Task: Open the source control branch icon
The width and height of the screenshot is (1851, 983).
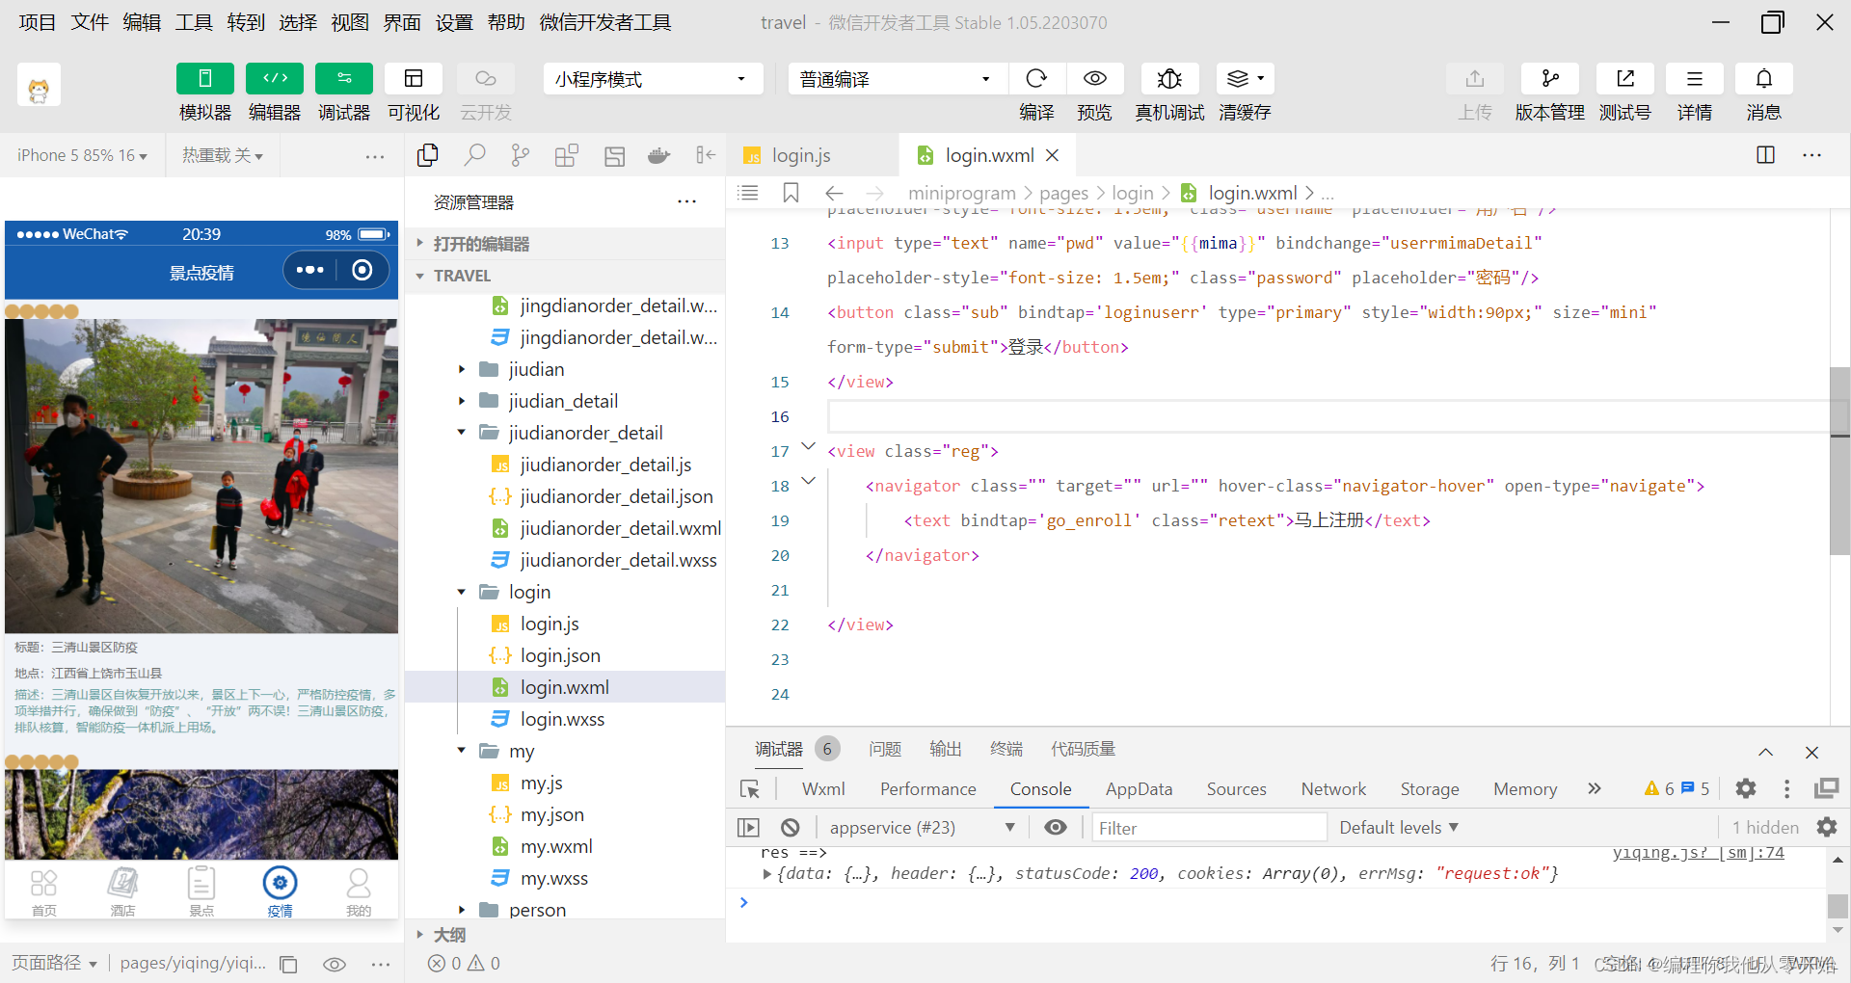Action: [x=521, y=155]
